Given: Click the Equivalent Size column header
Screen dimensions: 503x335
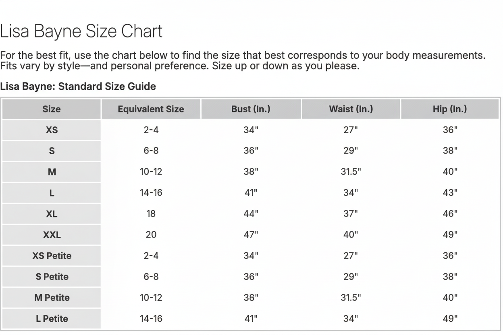Looking at the screenshot, I should 151,109.
